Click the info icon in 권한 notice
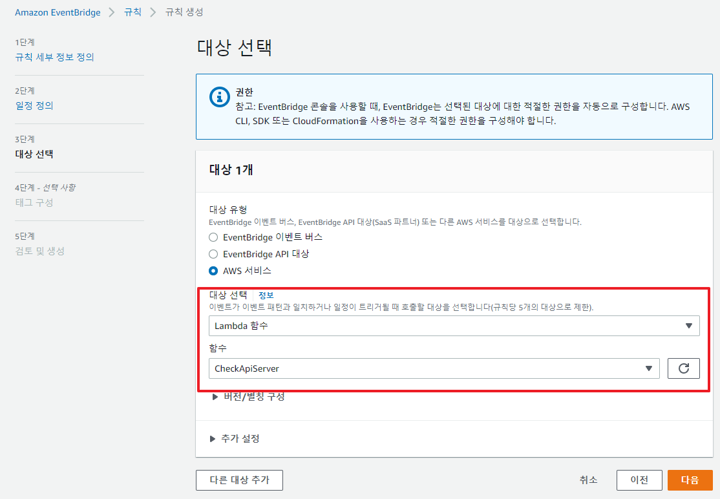This screenshot has width=720, height=499. [220, 97]
